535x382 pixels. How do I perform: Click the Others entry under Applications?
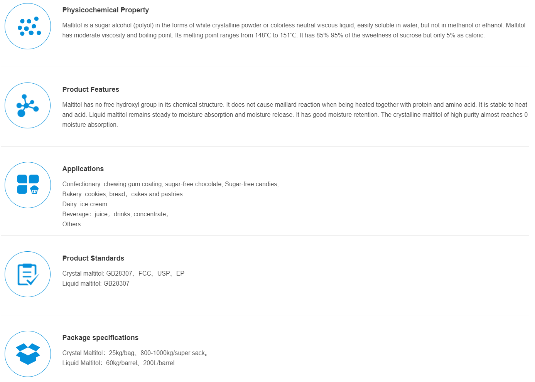(72, 224)
